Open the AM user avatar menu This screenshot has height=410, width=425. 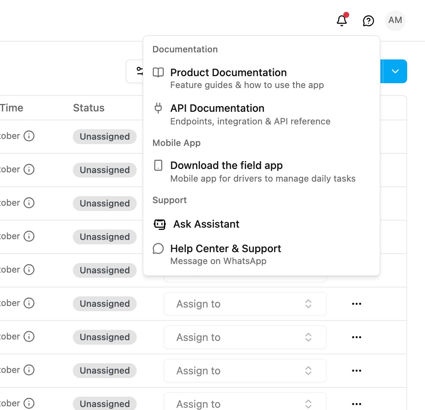[395, 20]
